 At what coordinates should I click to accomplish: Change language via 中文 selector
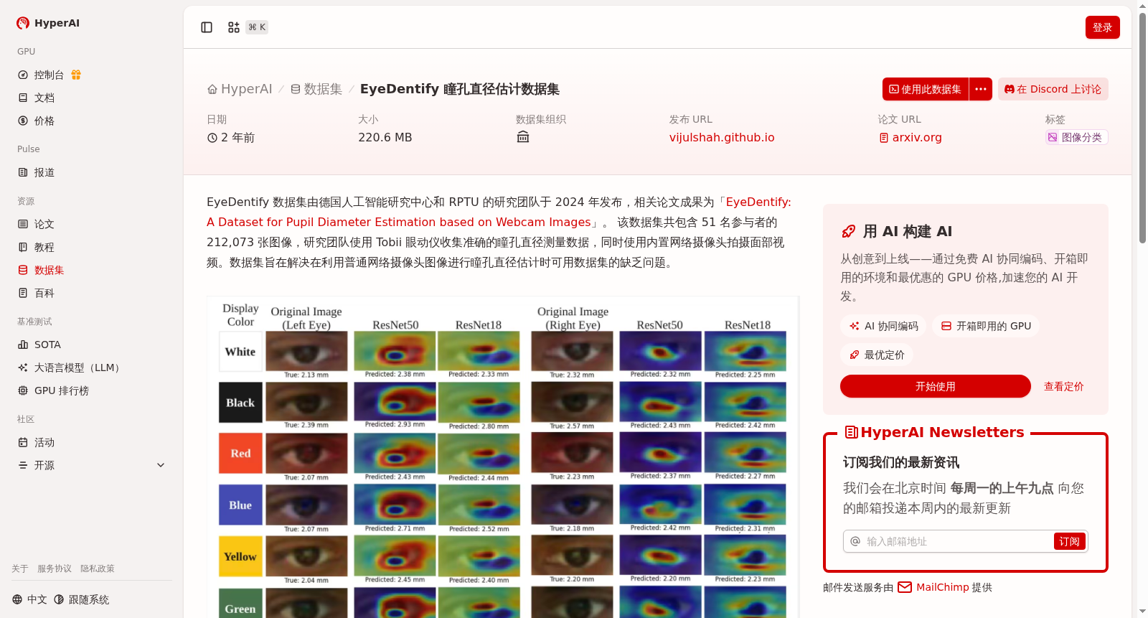point(29,599)
